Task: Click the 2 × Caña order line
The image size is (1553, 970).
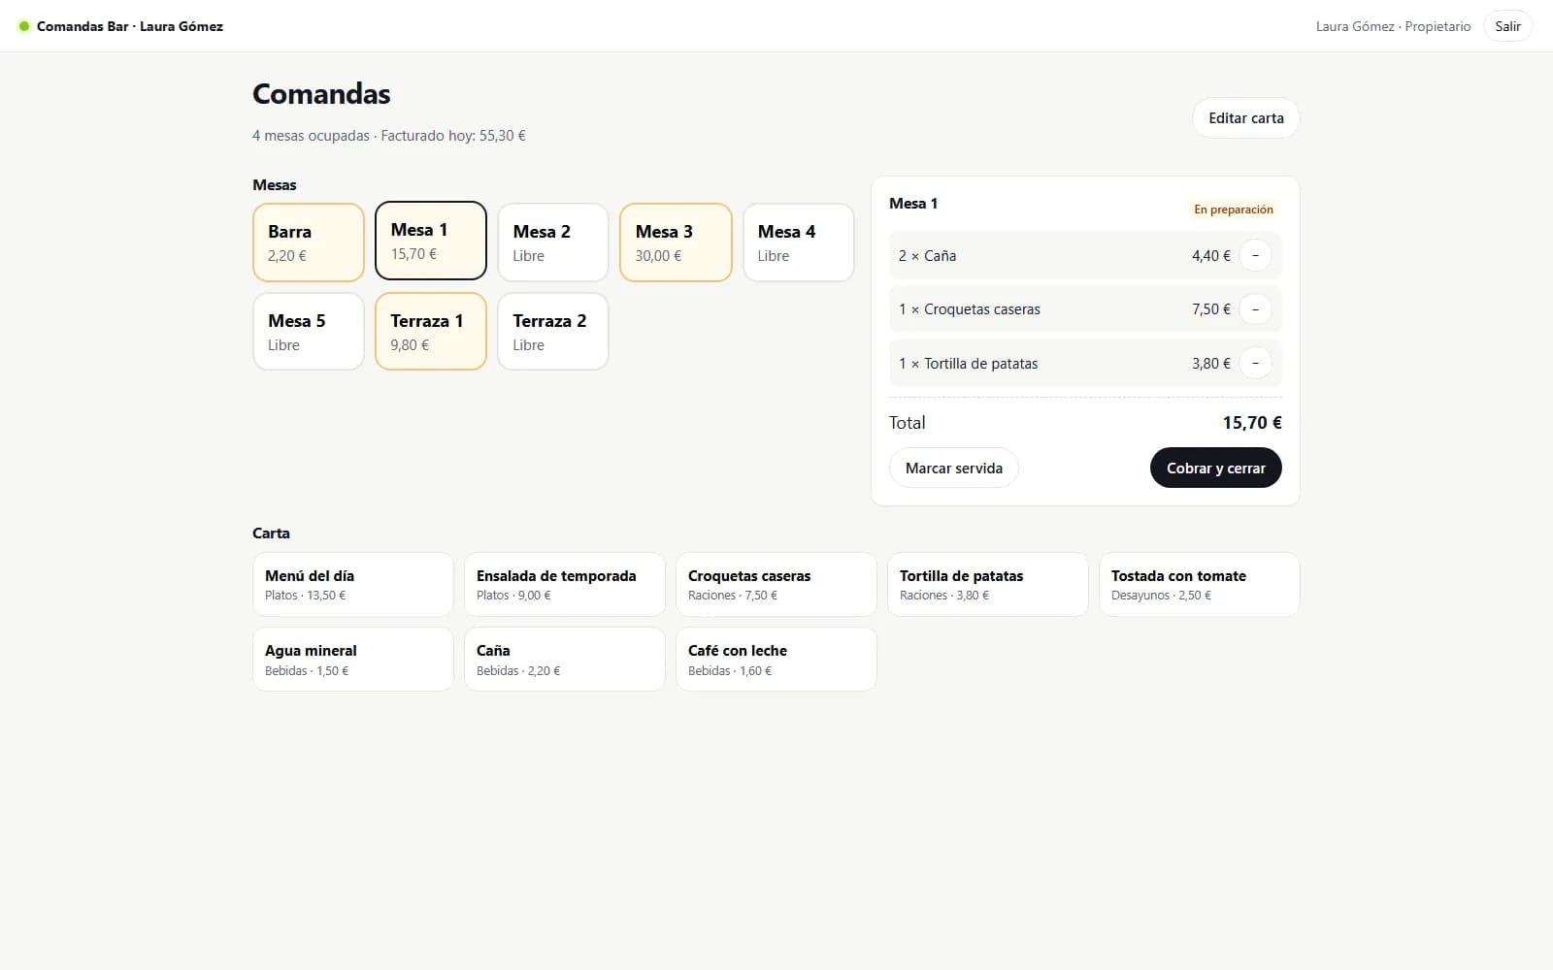Action: pos(1085,255)
